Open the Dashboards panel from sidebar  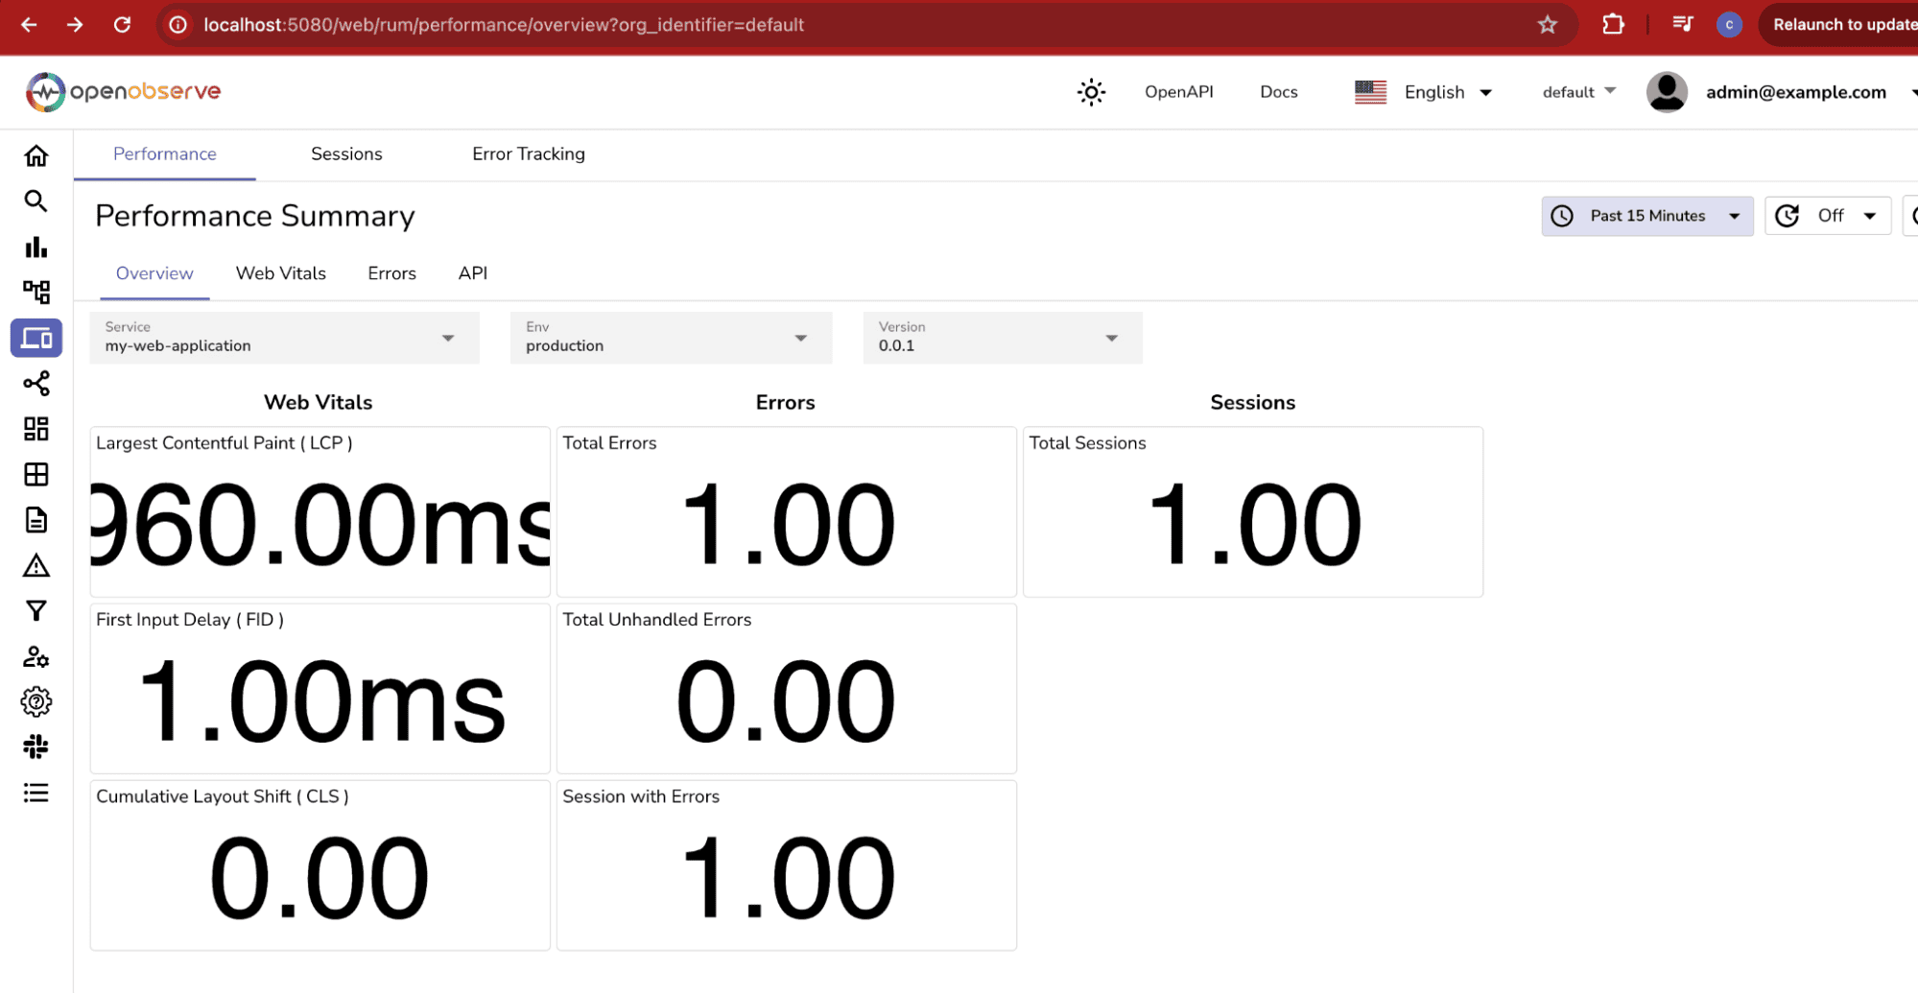pos(36,429)
